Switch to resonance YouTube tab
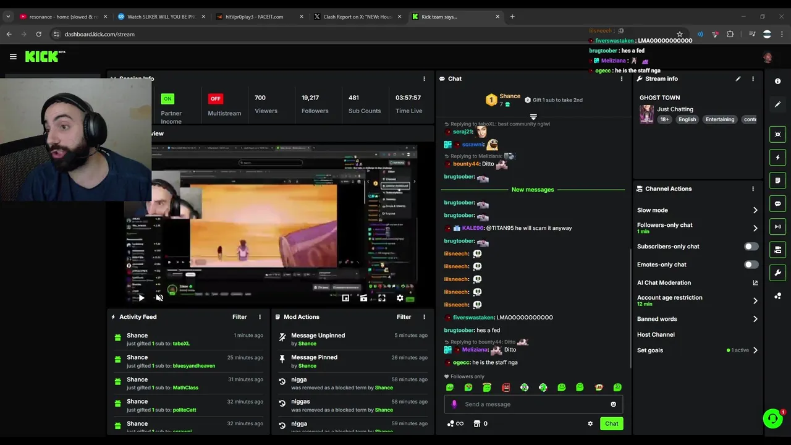 click(62, 17)
